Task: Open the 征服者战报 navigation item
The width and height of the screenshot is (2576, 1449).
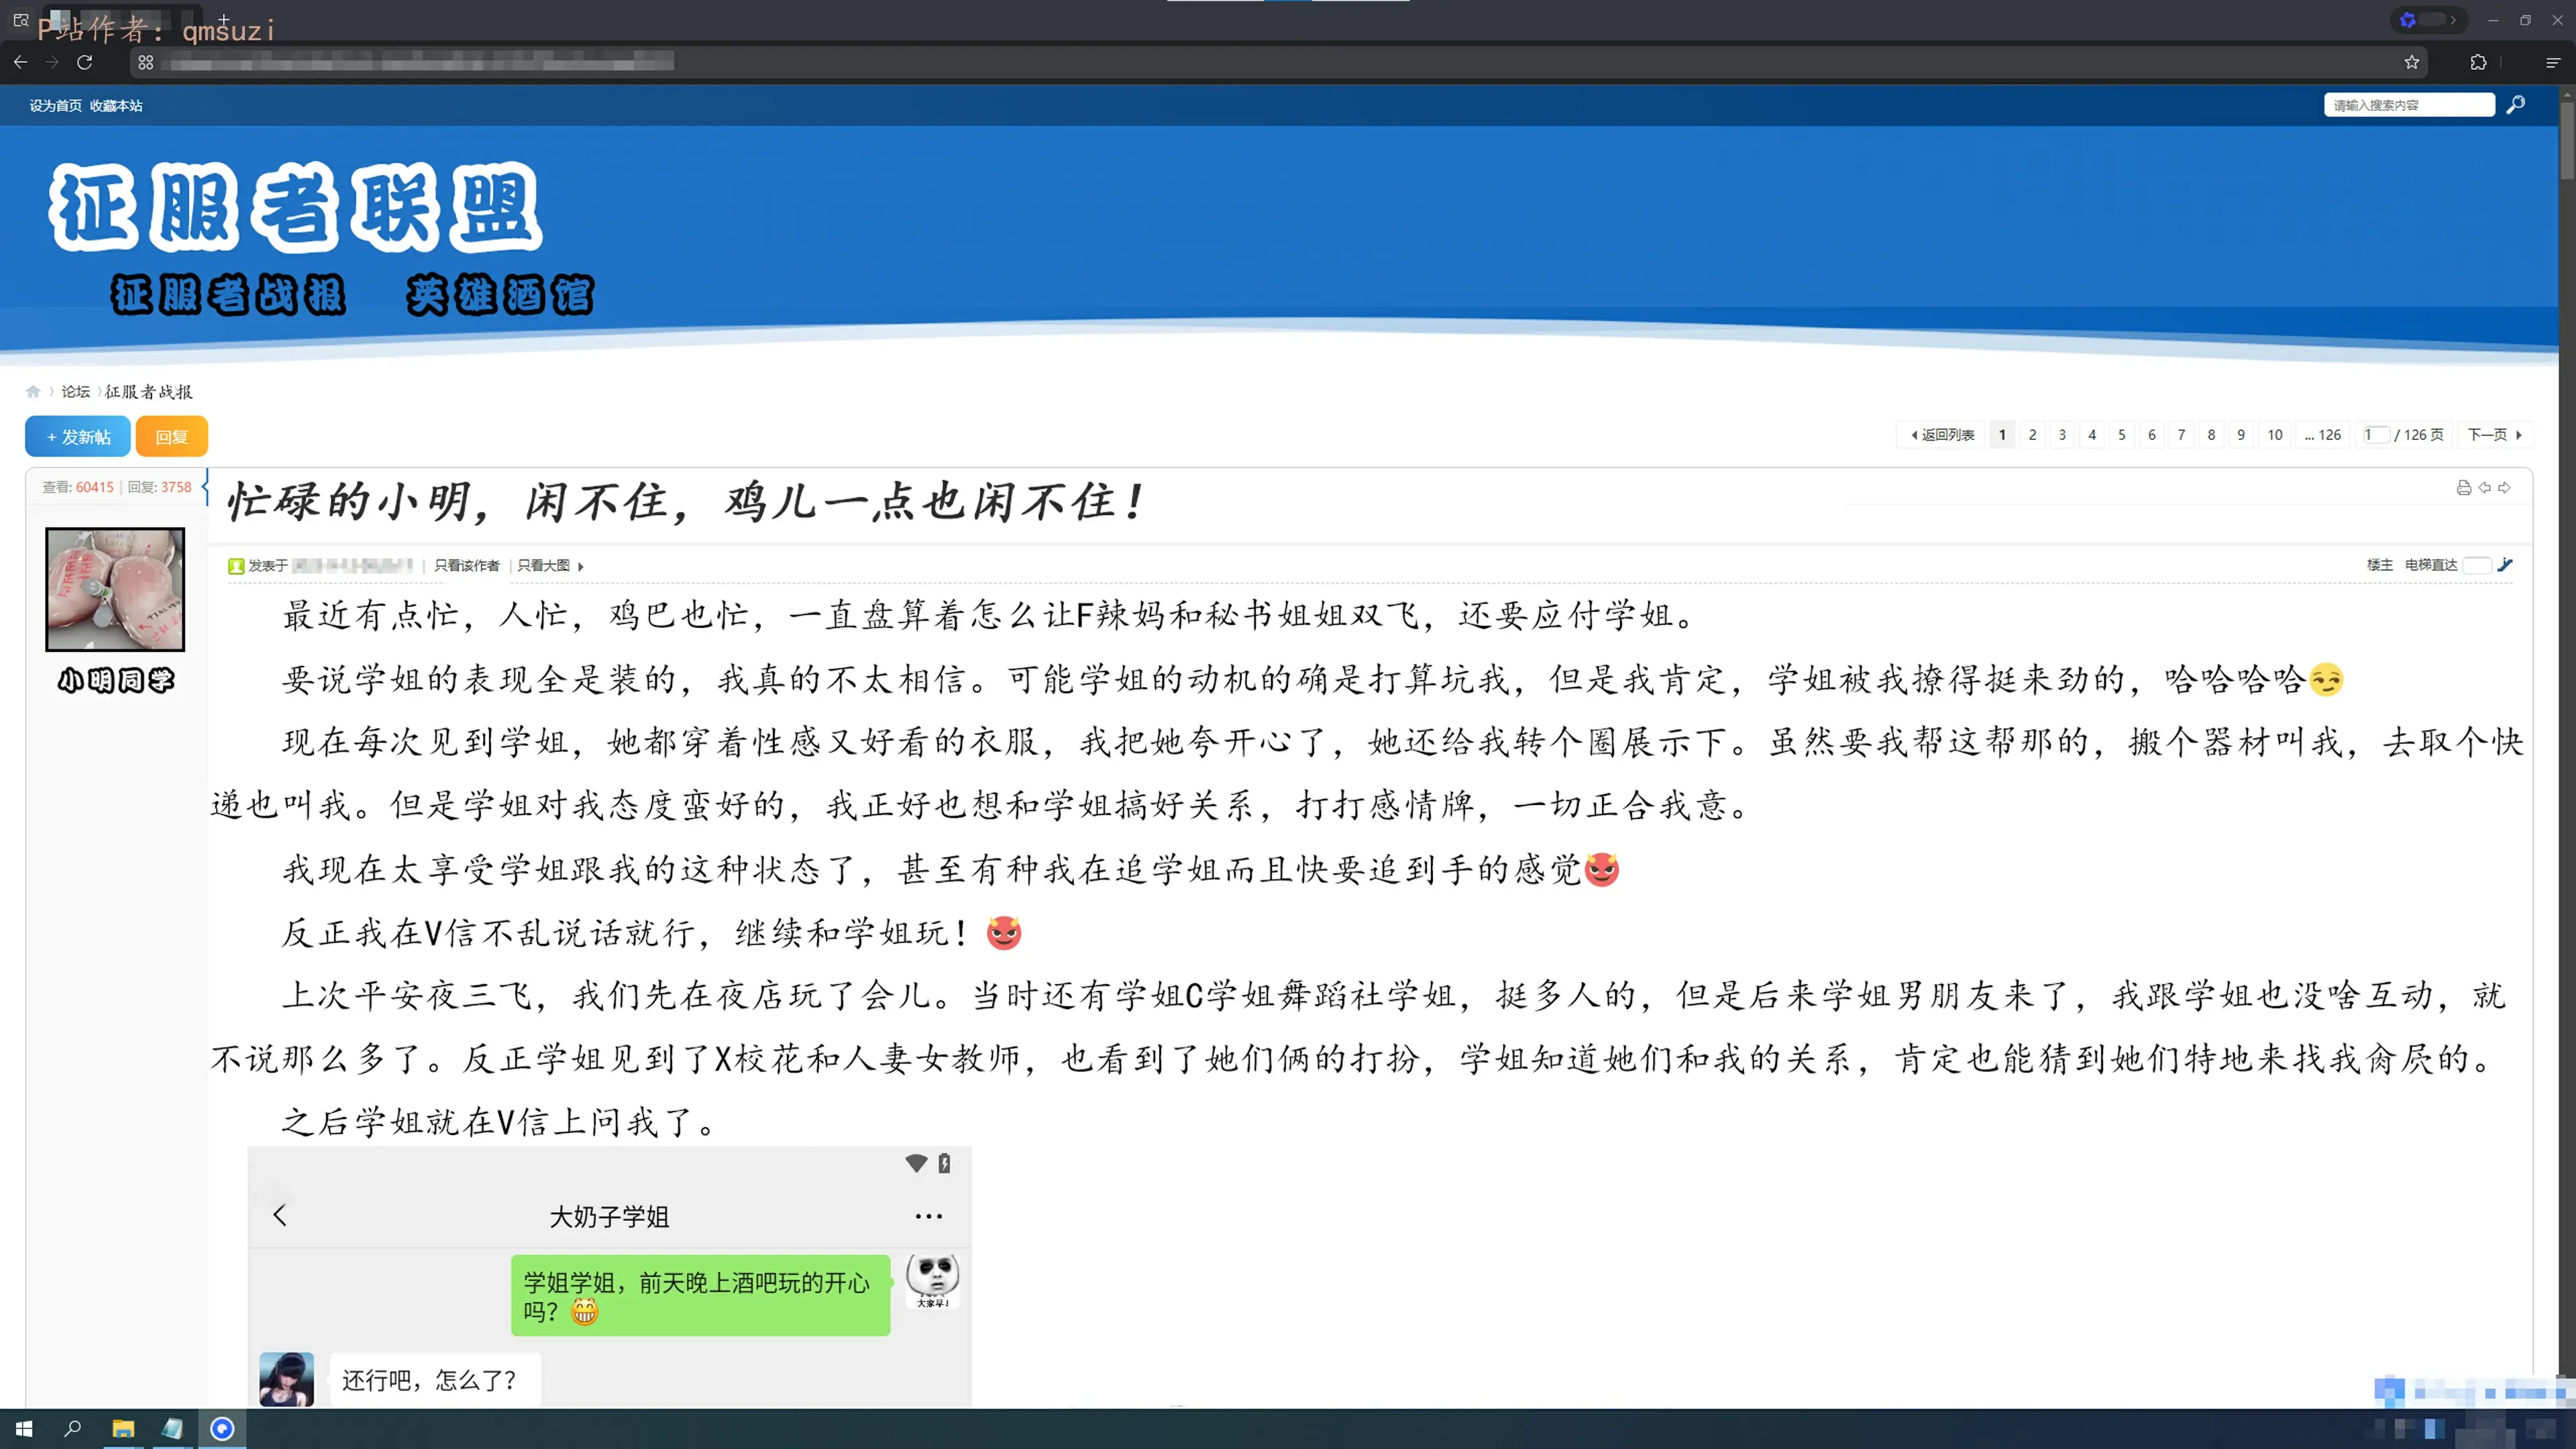Action: click(228, 296)
